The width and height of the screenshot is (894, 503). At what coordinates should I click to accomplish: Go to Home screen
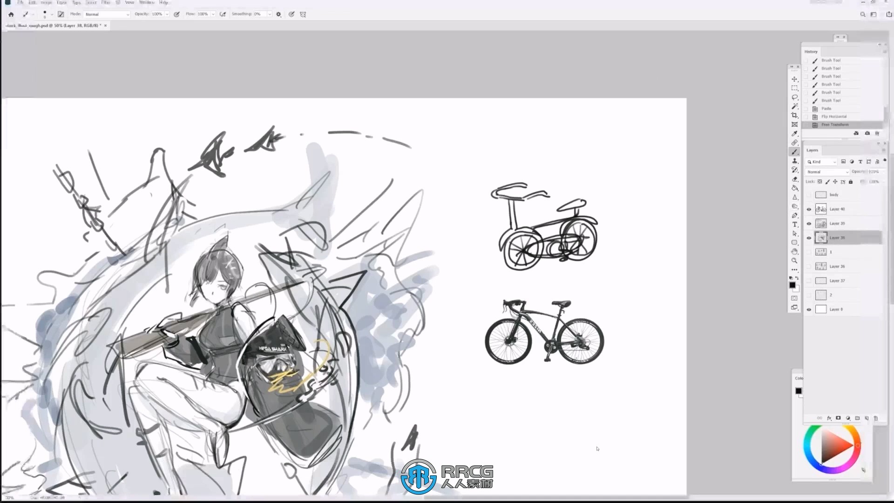coord(11,14)
